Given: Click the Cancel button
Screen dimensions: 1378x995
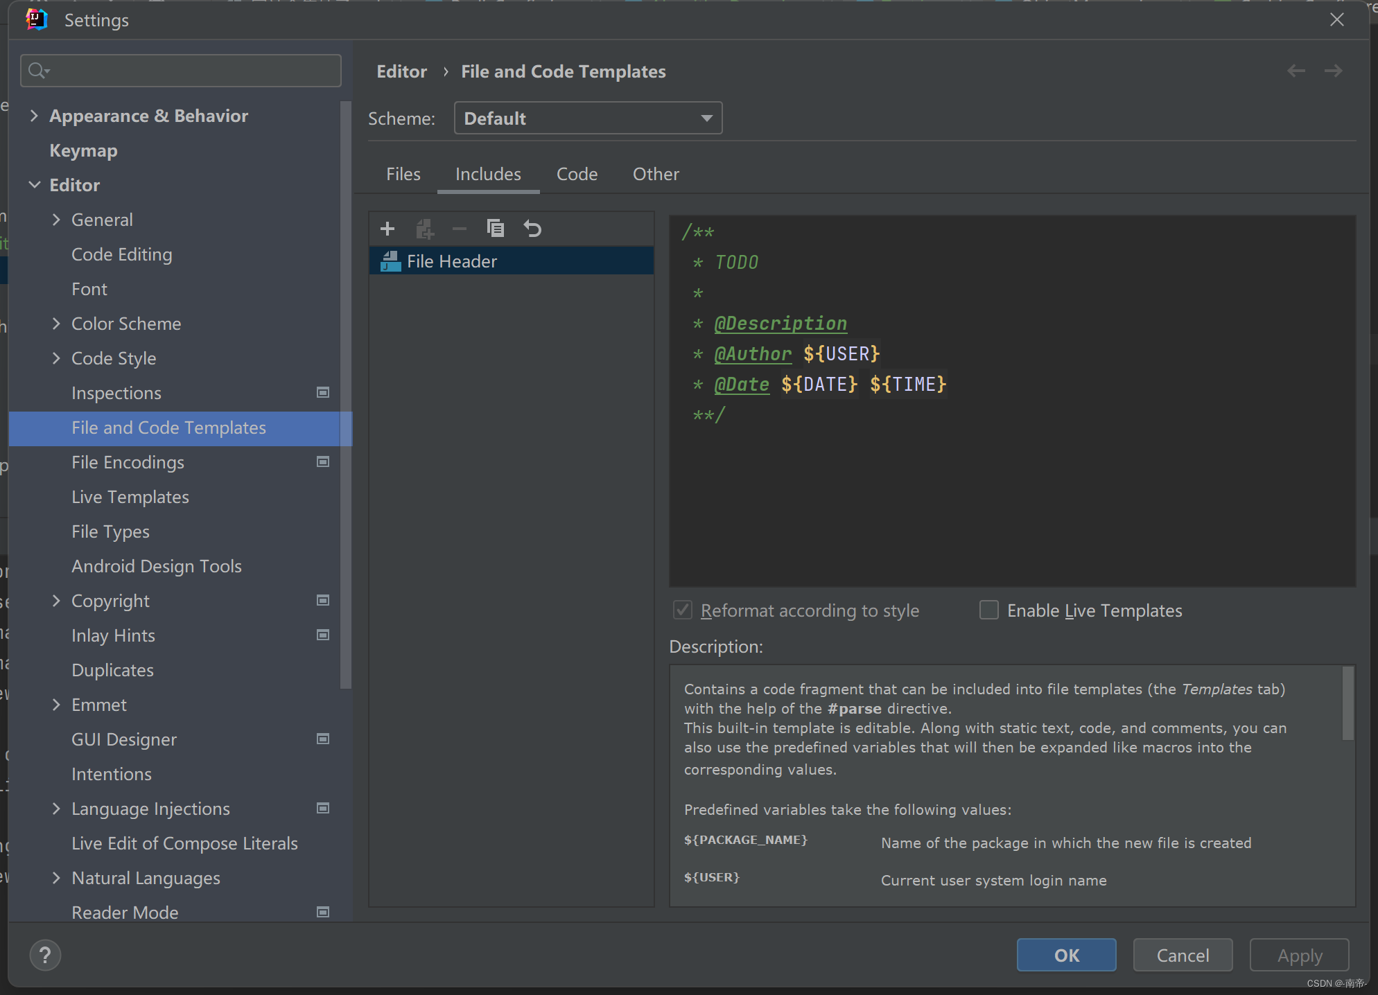Looking at the screenshot, I should click(1183, 956).
